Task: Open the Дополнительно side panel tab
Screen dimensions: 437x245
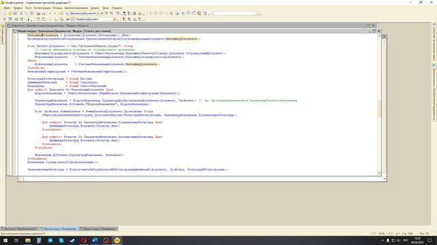Action: (434, 93)
